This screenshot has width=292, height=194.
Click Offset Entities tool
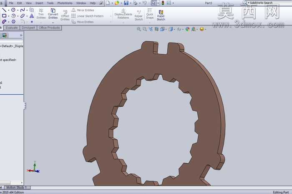coord(65,15)
